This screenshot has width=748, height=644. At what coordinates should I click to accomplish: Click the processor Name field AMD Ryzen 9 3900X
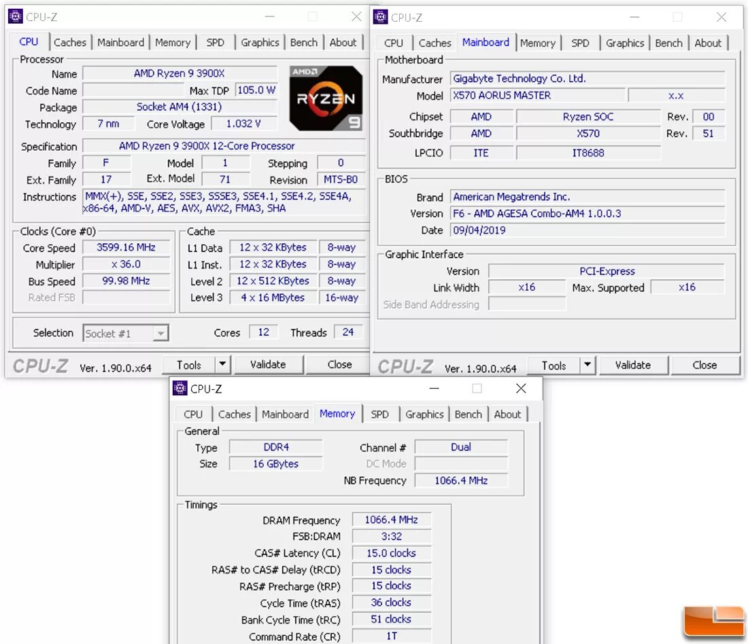point(180,73)
